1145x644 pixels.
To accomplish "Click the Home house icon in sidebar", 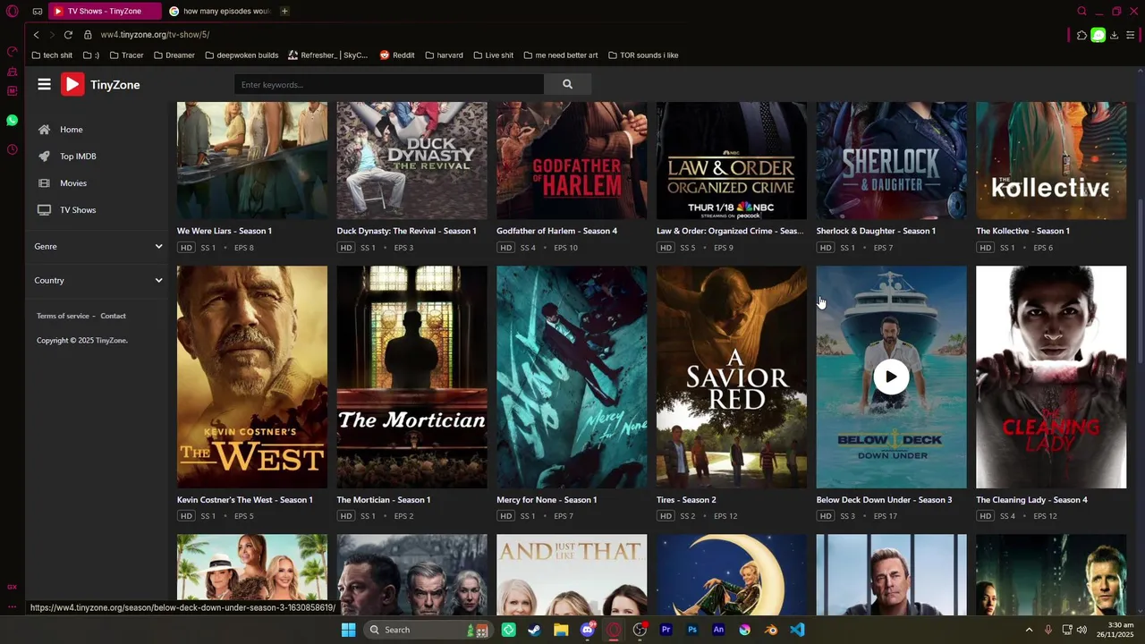I will [44, 130].
